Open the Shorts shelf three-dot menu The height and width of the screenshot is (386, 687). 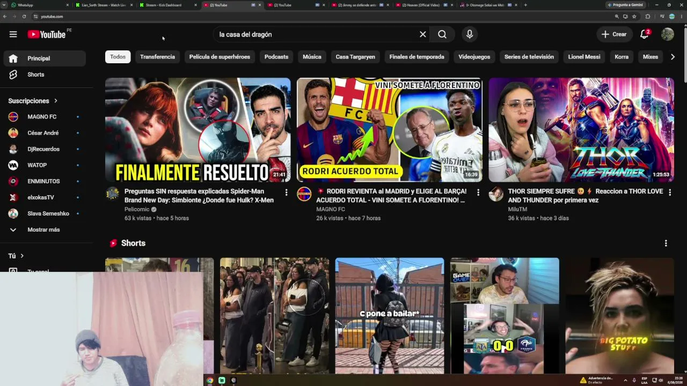(666, 243)
